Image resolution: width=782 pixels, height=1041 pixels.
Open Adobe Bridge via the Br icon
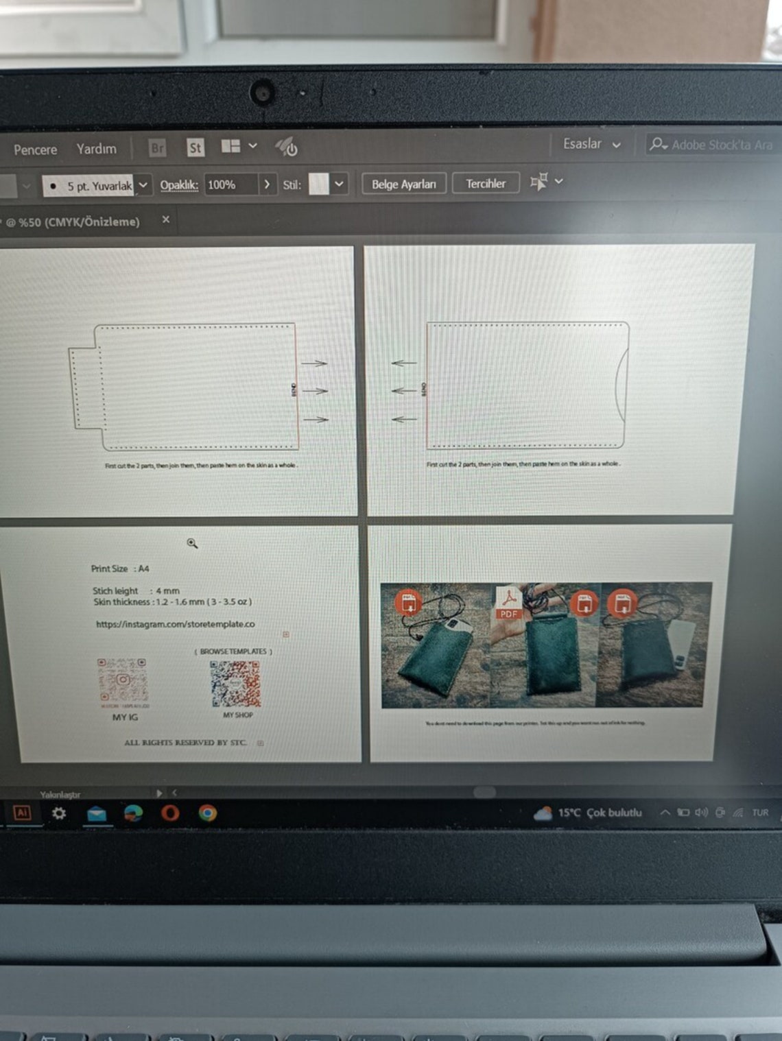point(157,147)
